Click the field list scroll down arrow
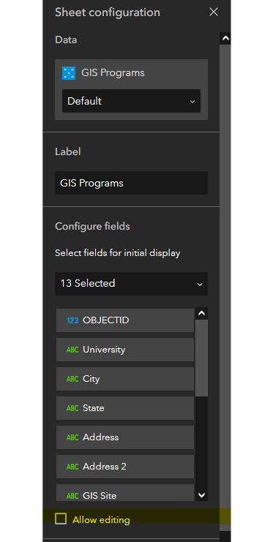Image resolution: width=273 pixels, height=542 pixels. pos(202,495)
